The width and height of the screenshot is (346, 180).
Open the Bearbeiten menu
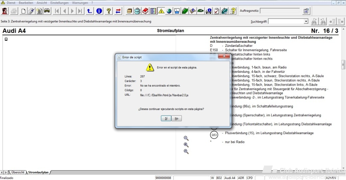tap(26, 3)
